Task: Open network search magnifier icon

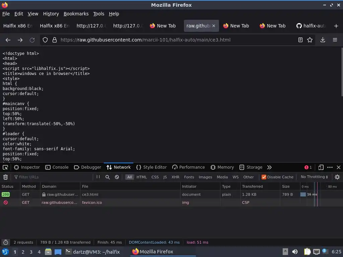Action: tap(108, 177)
